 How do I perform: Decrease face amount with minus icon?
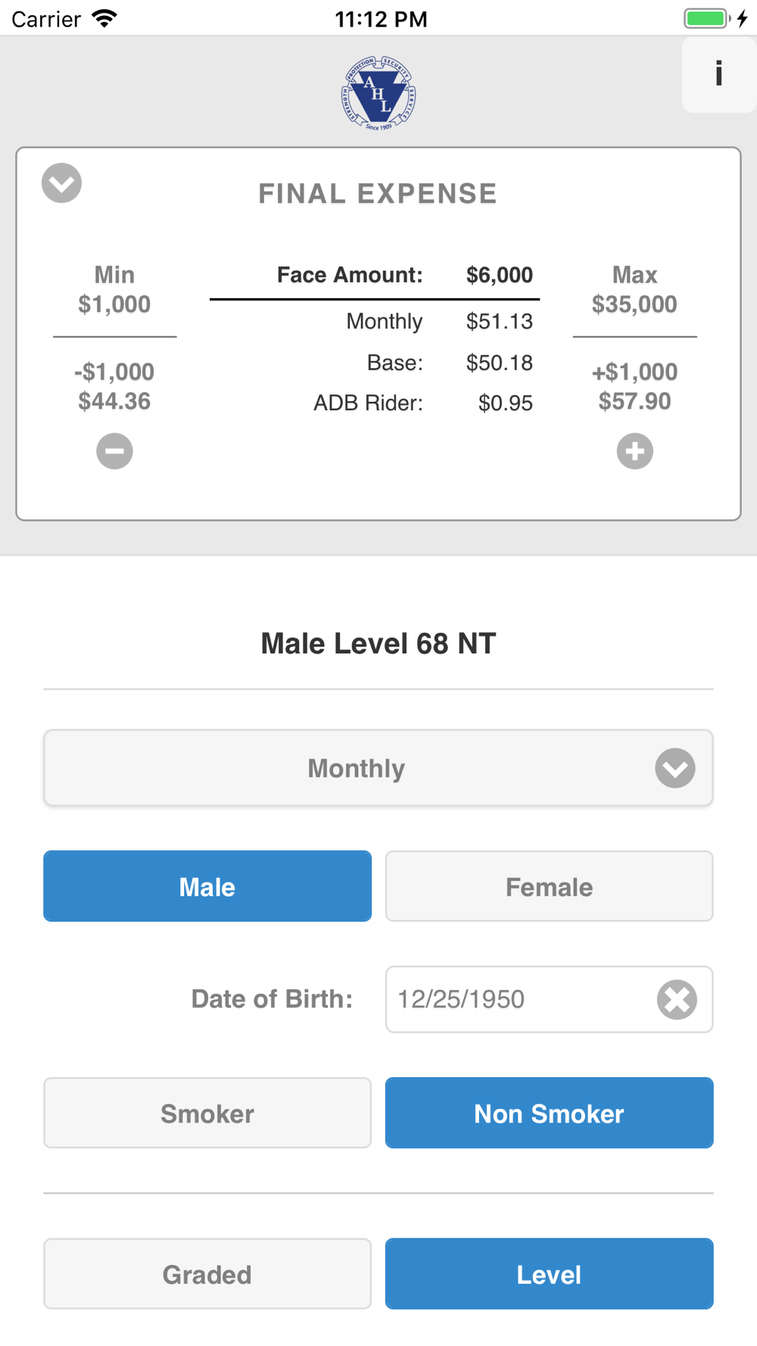point(114,451)
